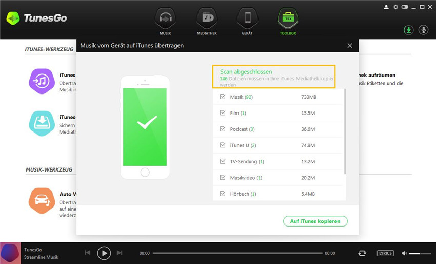Click the phone illustration with checkmark

pyautogui.click(x=145, y=127)
